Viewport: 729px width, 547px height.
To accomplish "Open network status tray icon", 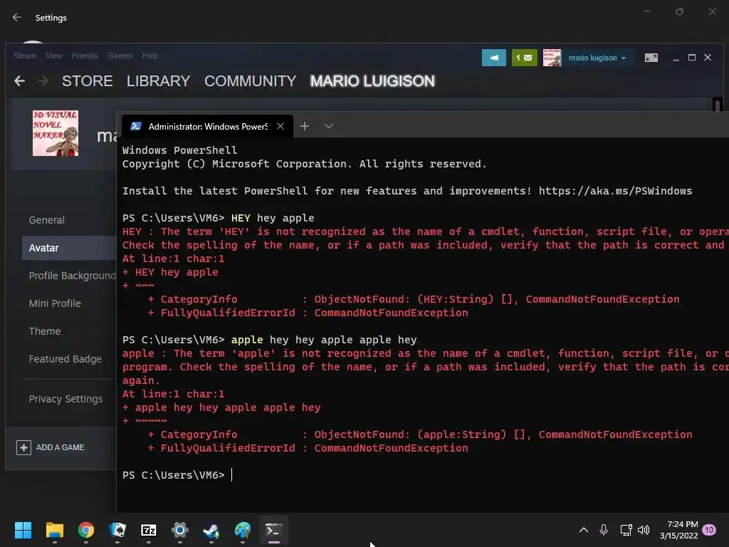I will [x=626, y=530].
